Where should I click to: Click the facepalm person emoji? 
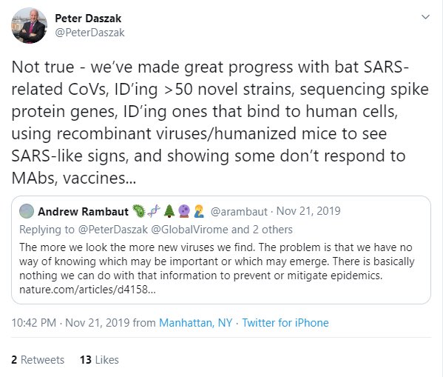pyautogui.click(x=199, y=211)
